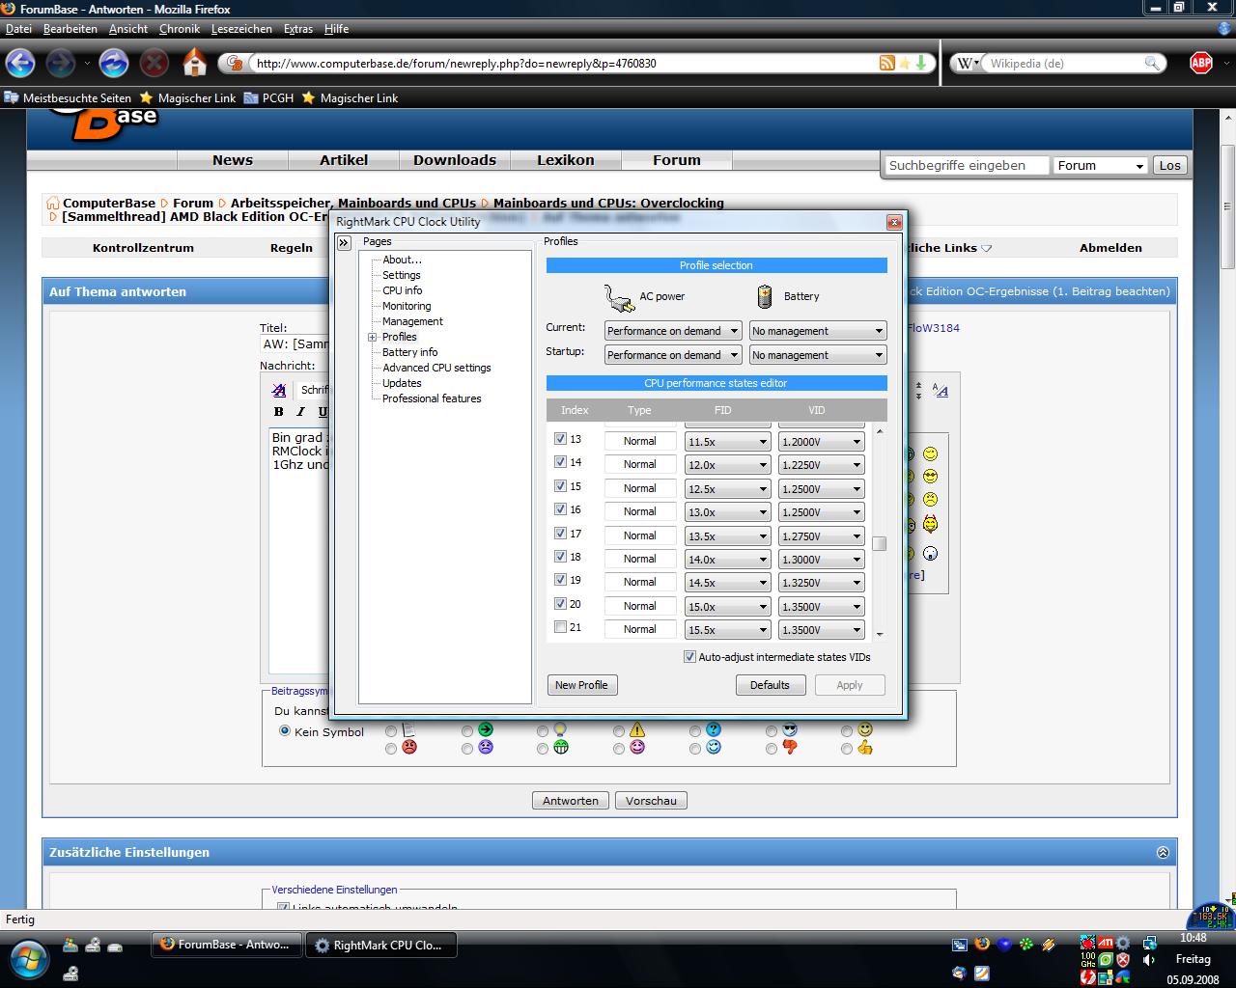Click the Suchbegriffe eingeben search field
1236x988 pixels.
[966, 166]
